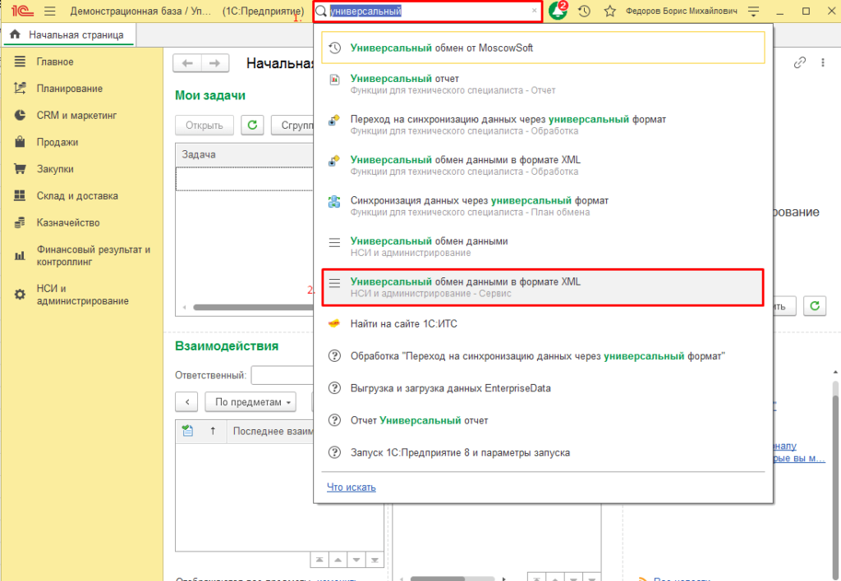
Task: Click the Ответственный input field
Action: point(283,375)
